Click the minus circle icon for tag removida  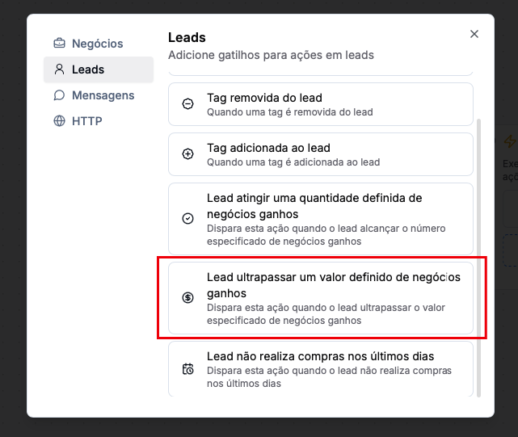point(187,104)
